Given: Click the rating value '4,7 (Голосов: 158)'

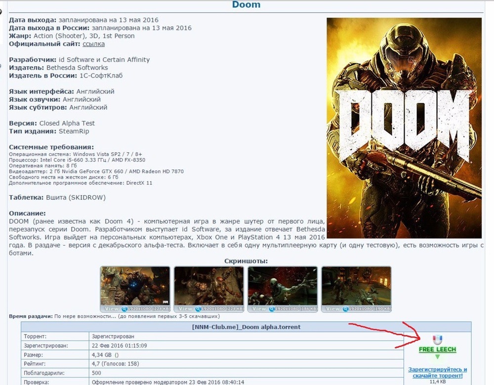Looking at the screenshot, I should 115,364.
